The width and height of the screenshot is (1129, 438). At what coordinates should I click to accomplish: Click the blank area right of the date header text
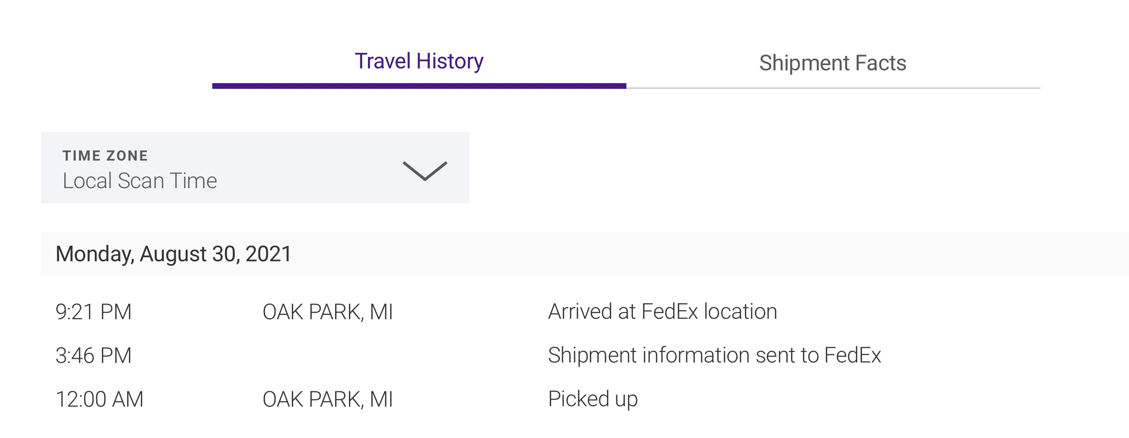point(714,254)
